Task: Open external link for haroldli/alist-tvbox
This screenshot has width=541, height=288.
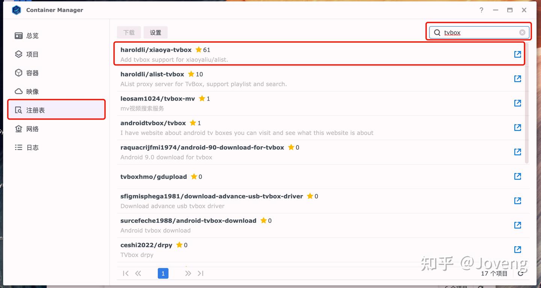Action: click(517, 79)
